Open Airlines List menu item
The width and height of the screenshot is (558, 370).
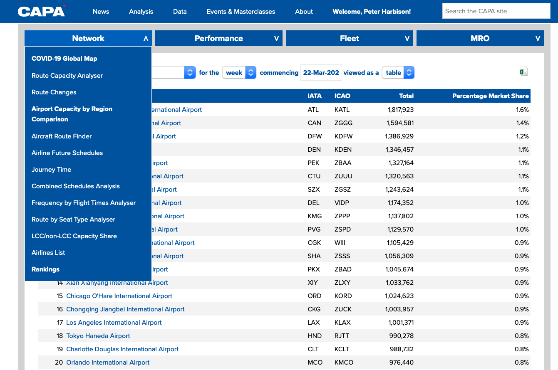tap(48, 252)
